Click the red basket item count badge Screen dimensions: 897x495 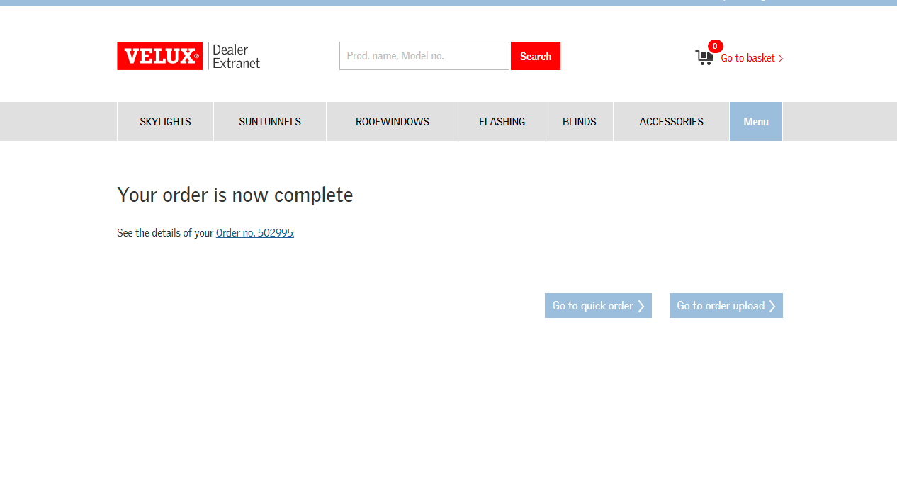[x=715, y=46]
